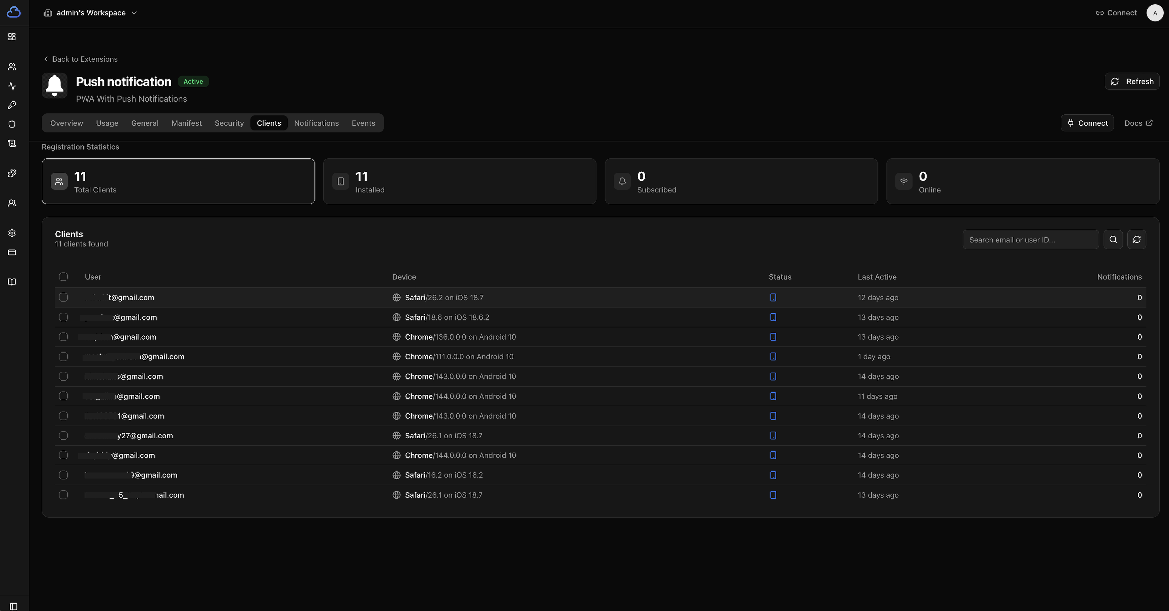Image resolution: width=1169 pixels, height=611 pixels.
Task: Check the checkbox for the first client row
Action: pos(63,298)
